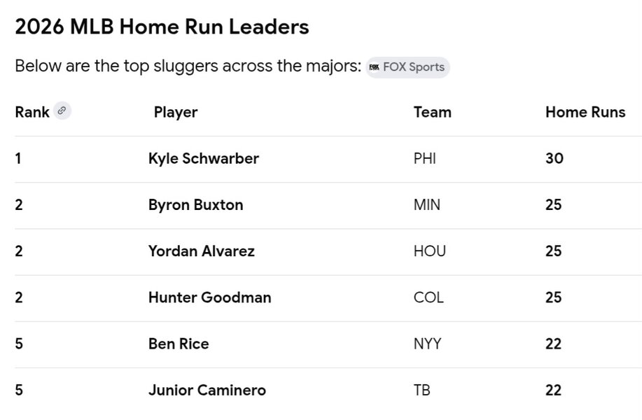Screen dimensions: 642x420
Task: Click Ben Rice's name
Action: pyautogui.click(x=179, y=344)
